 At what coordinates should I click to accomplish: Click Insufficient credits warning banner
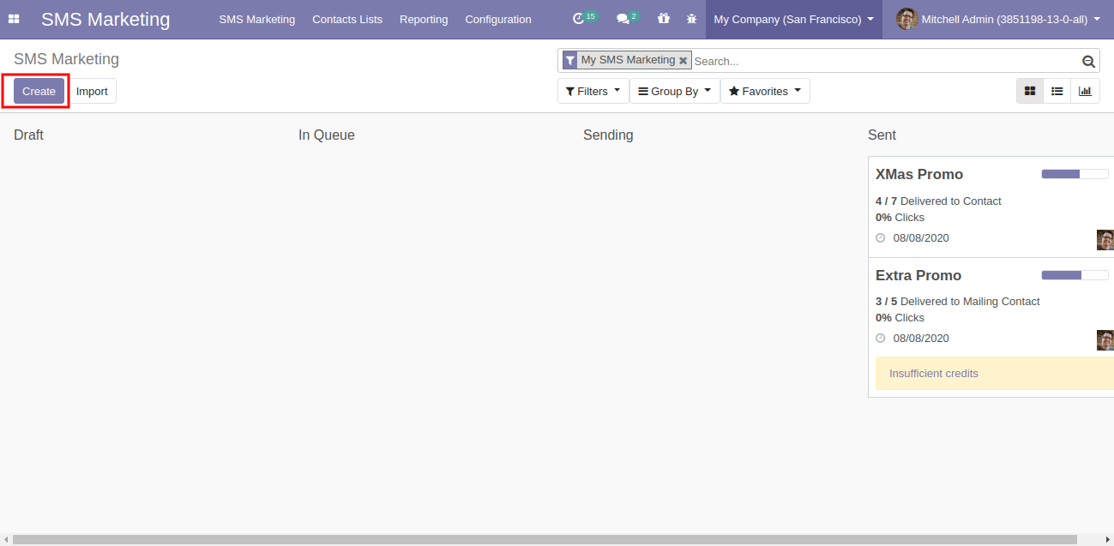(x=995, y=374)
